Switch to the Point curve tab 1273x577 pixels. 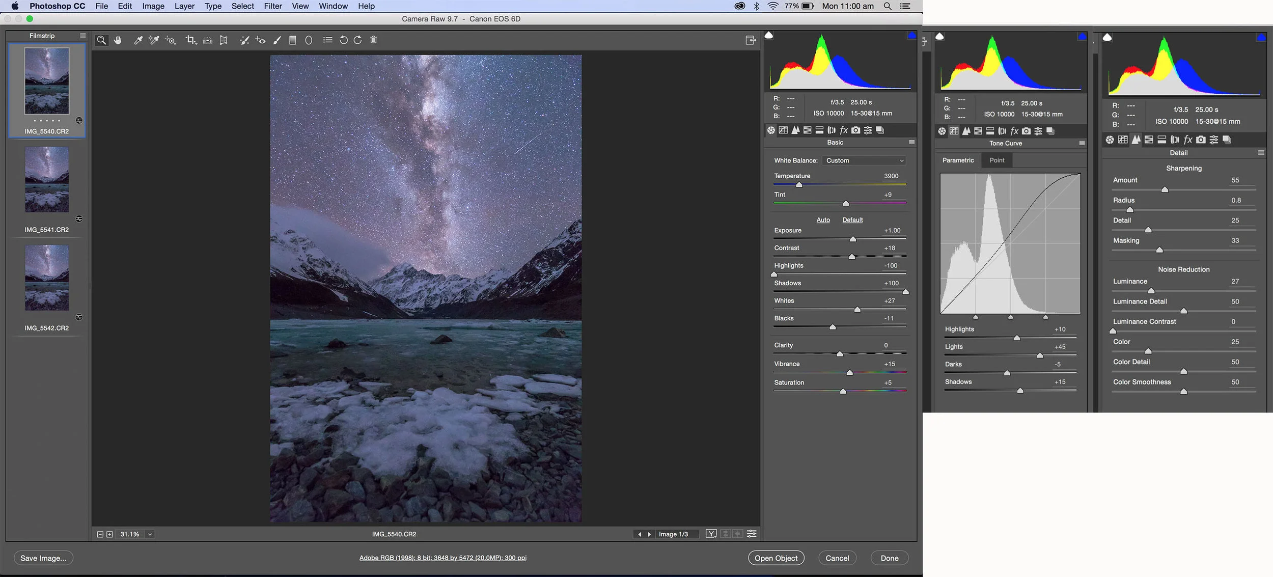[997, 160]
